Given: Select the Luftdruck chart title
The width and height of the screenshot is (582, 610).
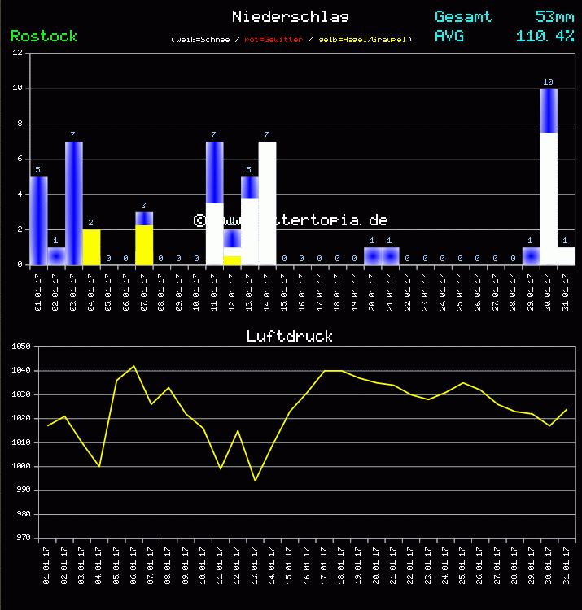Looking at the screenshot, I should tap(290, 335).
